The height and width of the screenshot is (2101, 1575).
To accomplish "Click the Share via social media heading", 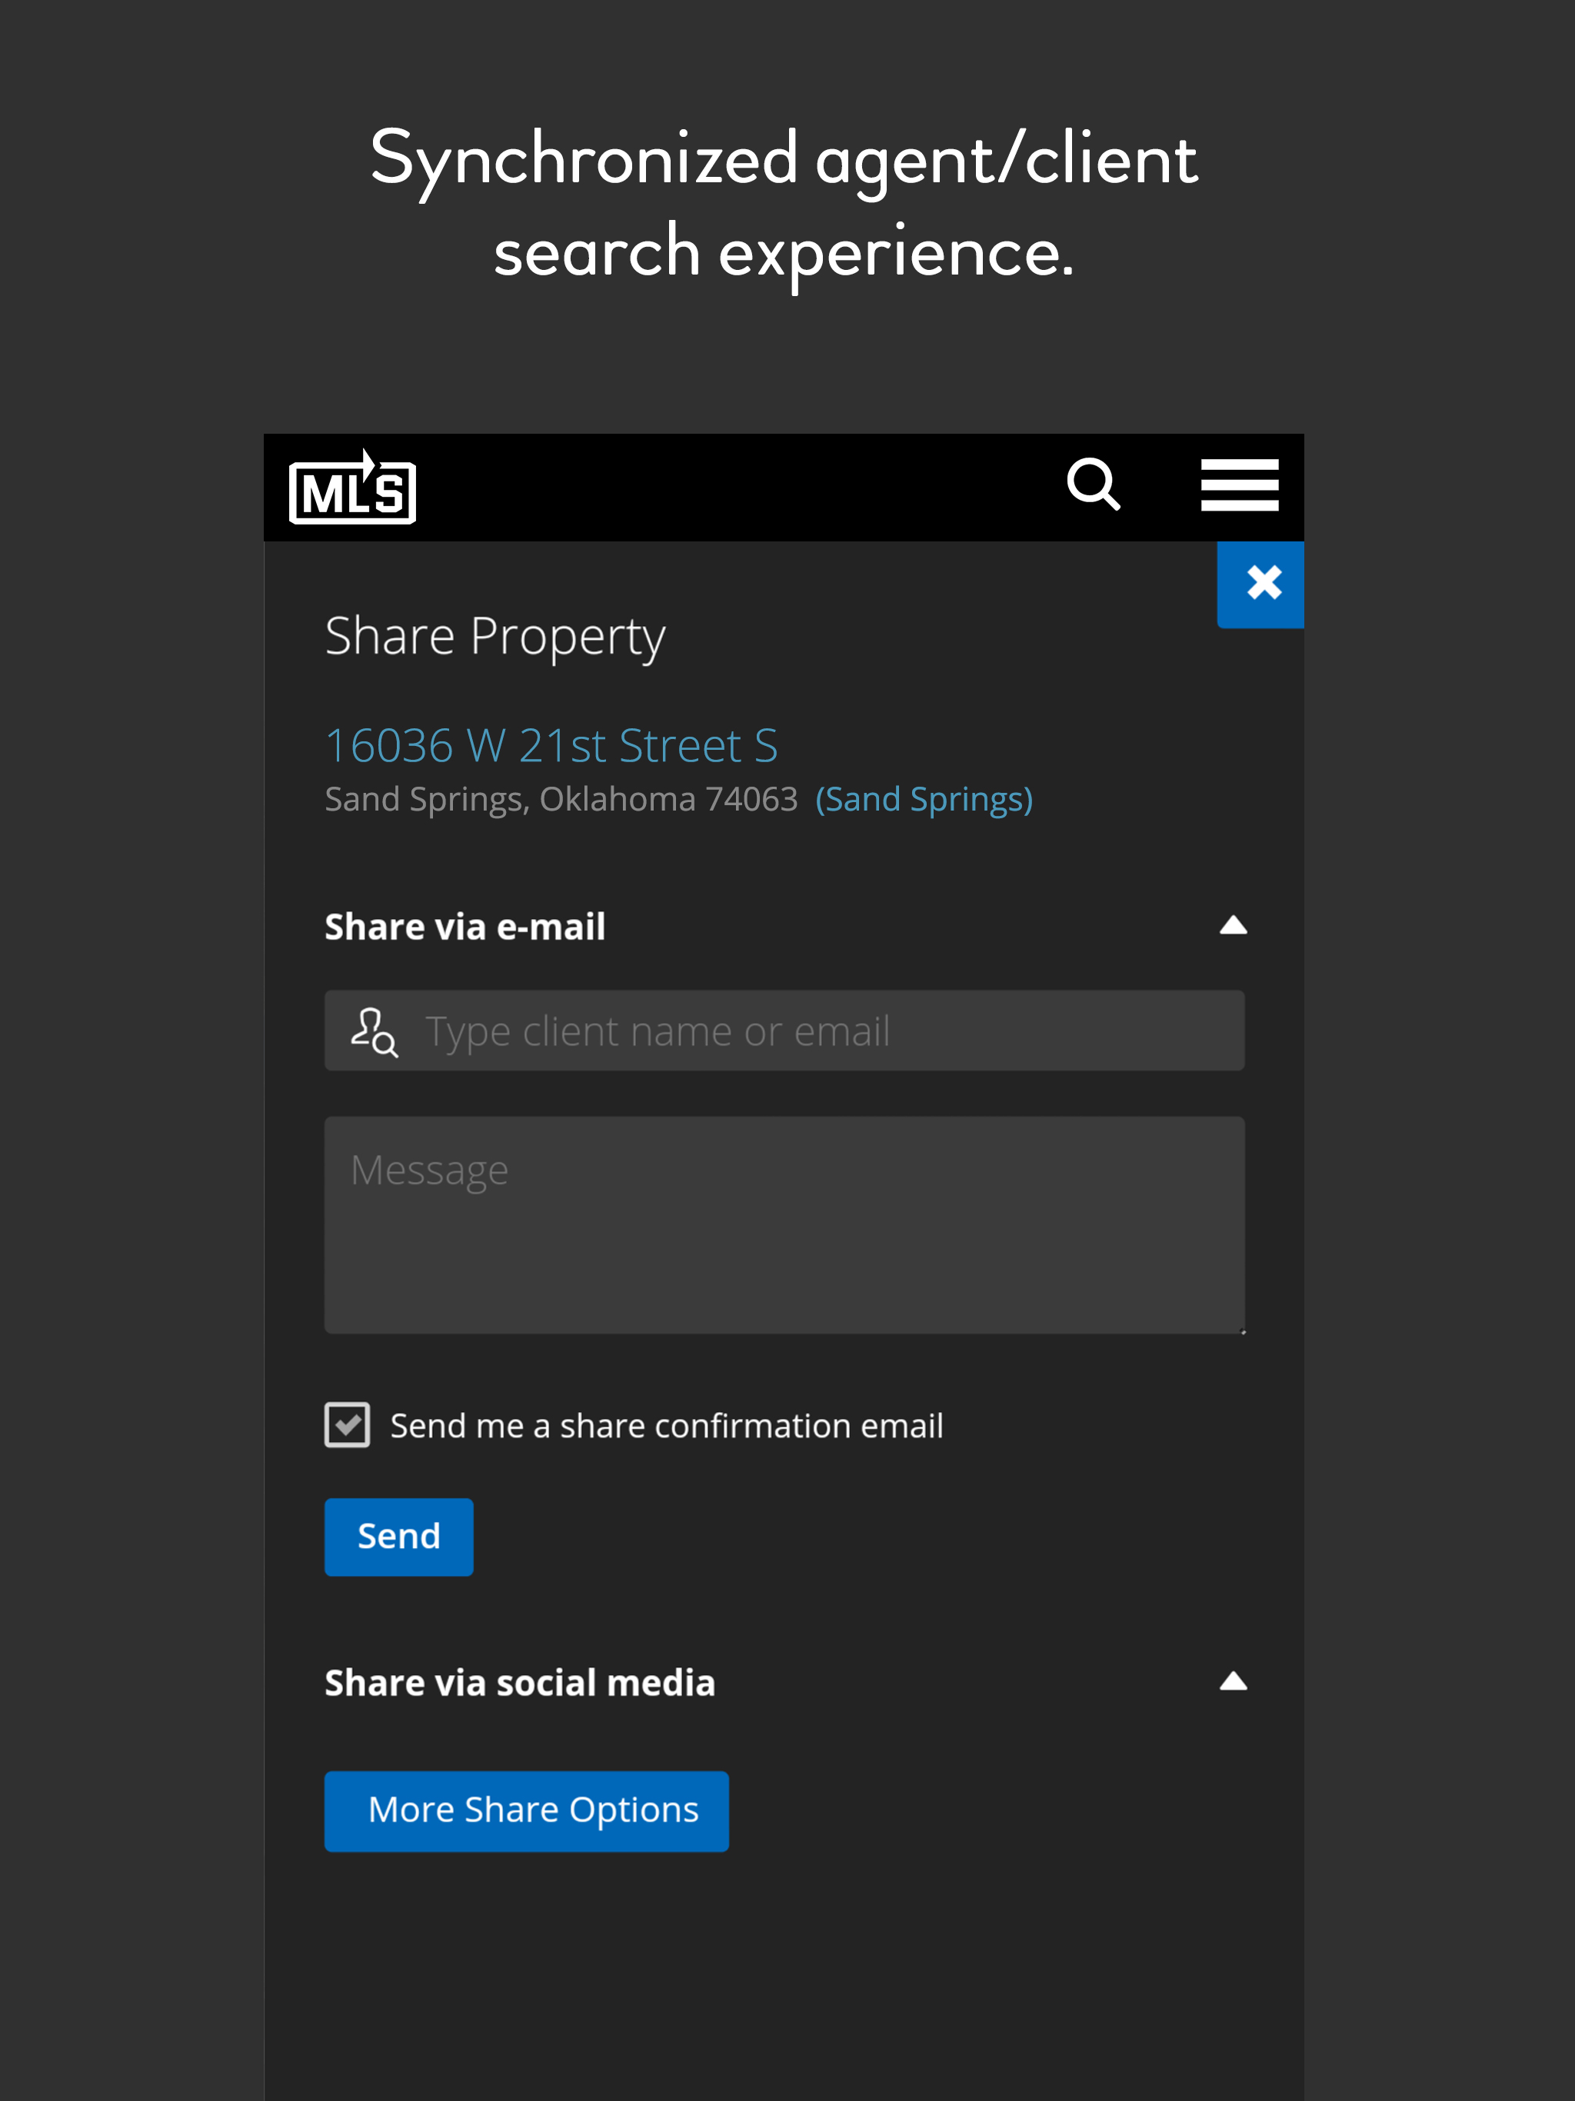I will pyautogui.click(x=520, y=1683).
